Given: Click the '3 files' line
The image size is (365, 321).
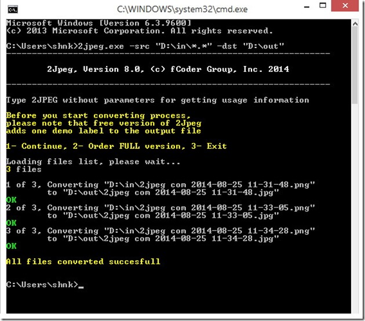Looking at the screenshot, I should [x=24, y=169].
